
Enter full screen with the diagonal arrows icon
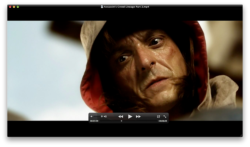pos(165,117)
